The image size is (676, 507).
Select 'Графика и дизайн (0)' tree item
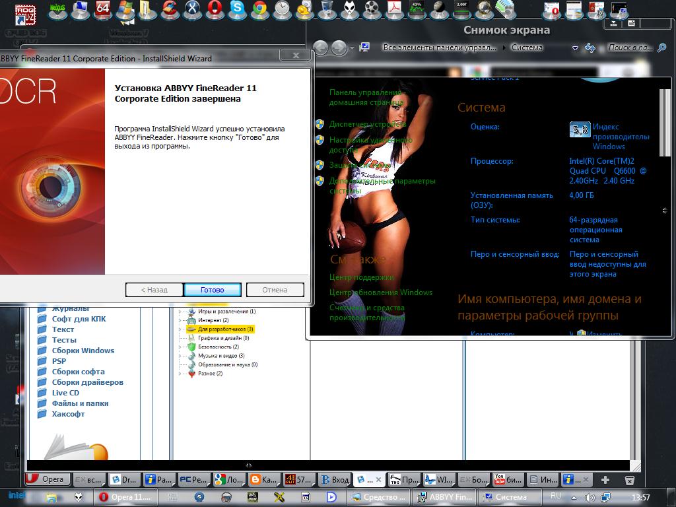click(223, 338)
